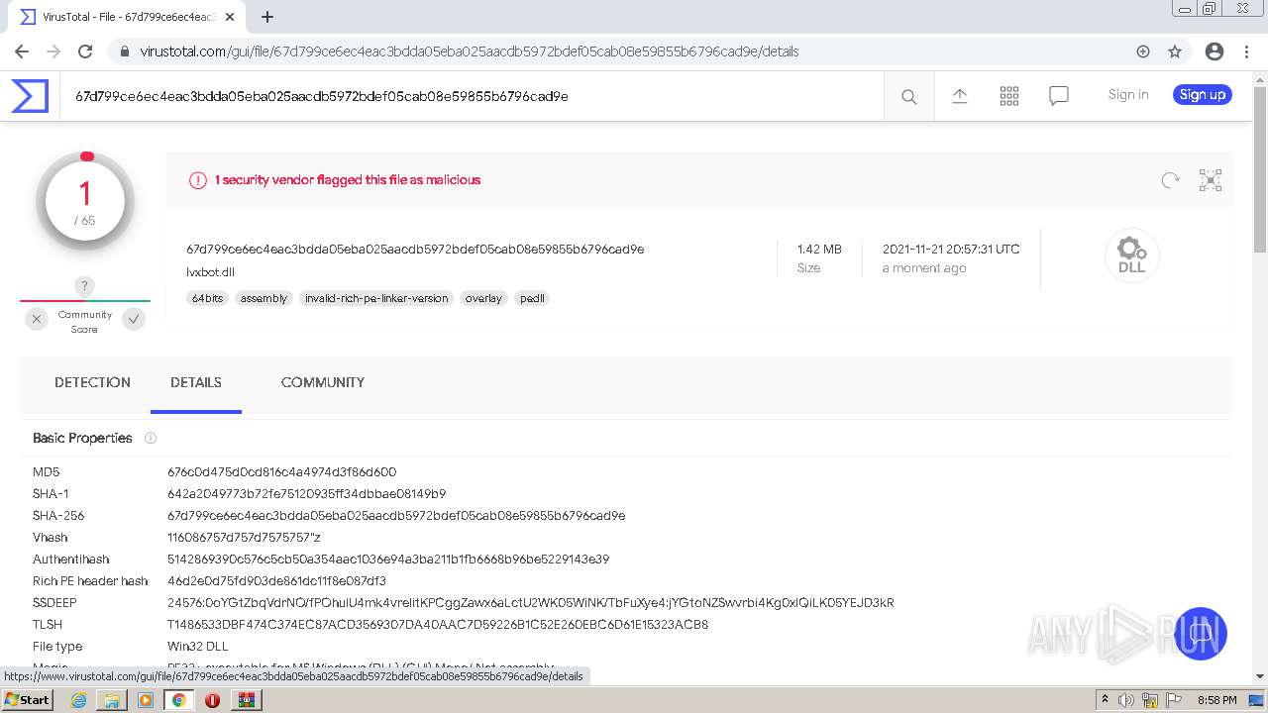Open the COMMUNITY tab
Screen dimensions: 1268x713
(x=323, y=382)
